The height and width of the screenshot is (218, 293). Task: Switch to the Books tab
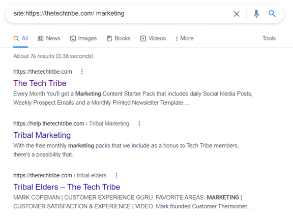point(119,38)
